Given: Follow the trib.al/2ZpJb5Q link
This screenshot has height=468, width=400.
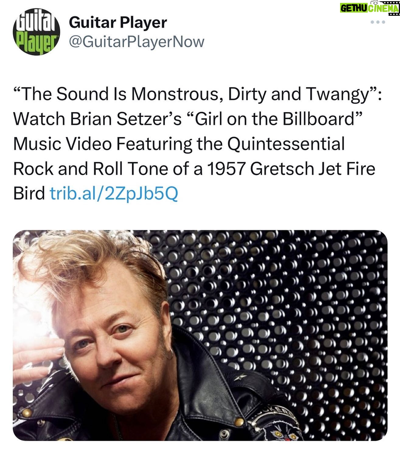Looking at the screenshot, I should click(114, 193).
